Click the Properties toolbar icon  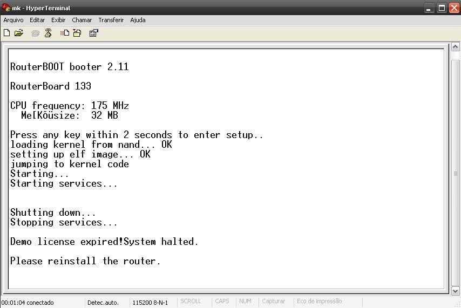point(94,33)
